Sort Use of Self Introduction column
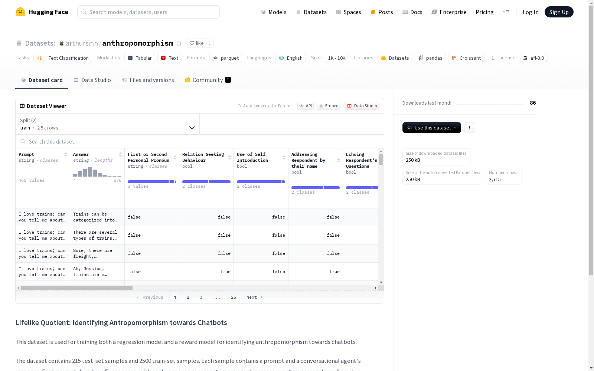594x371 pixels. coord(284,157)
